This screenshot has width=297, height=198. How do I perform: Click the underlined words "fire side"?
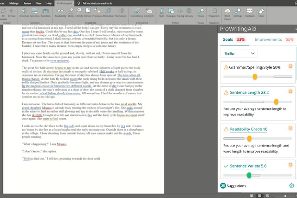point(69,126)
